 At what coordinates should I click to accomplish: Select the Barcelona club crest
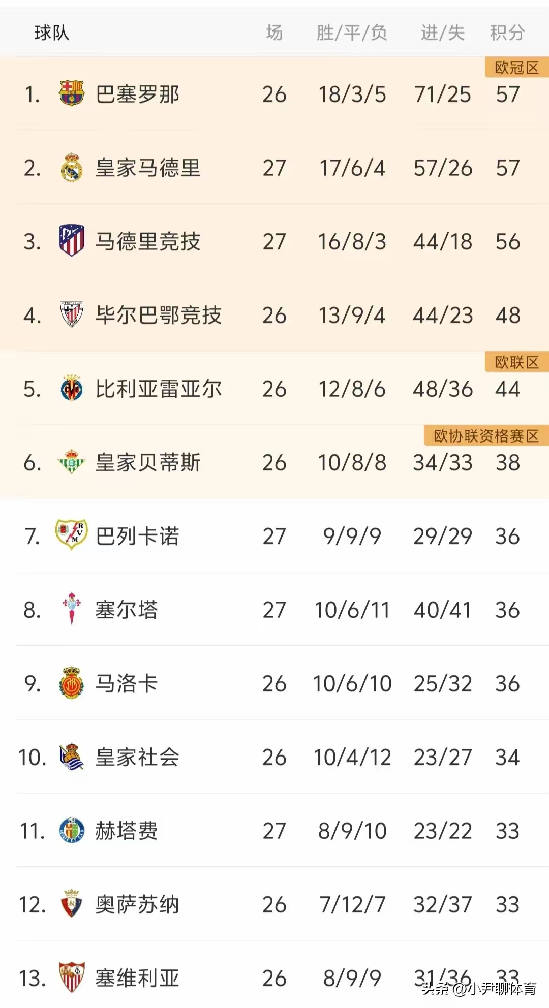pyautogui.click(x=71, y=93)
